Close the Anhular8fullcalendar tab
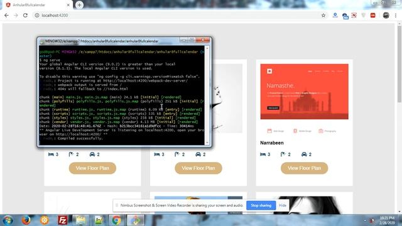This screenshot has height=226, width=402. (x=68, y=5)
